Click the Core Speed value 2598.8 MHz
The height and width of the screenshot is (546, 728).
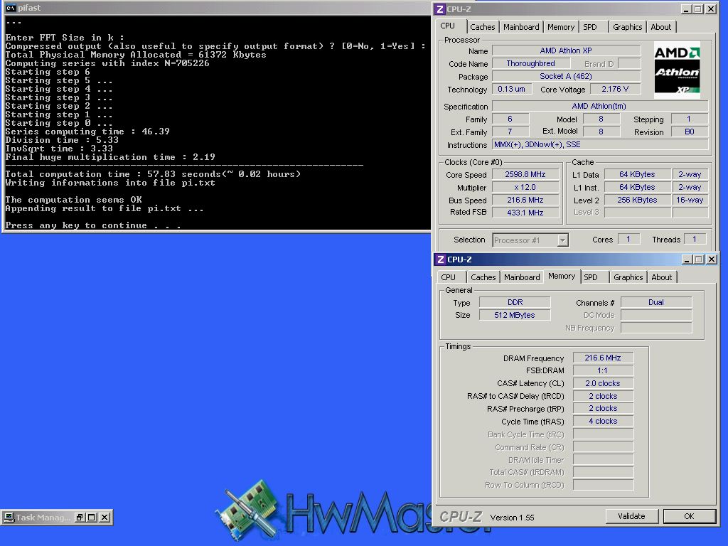tap(525, 175)
